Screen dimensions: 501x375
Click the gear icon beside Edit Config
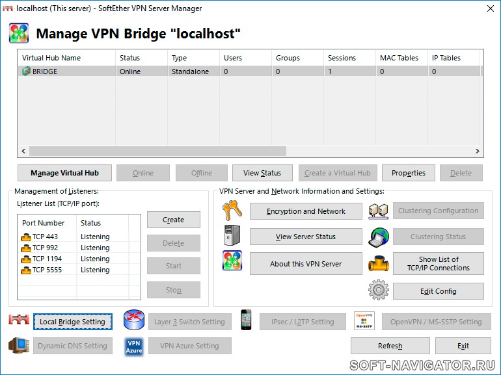[379, 290]
